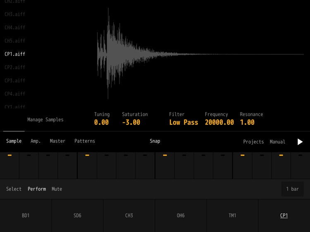
Task: Open the Patterns tab
Action: coord(85,141)
